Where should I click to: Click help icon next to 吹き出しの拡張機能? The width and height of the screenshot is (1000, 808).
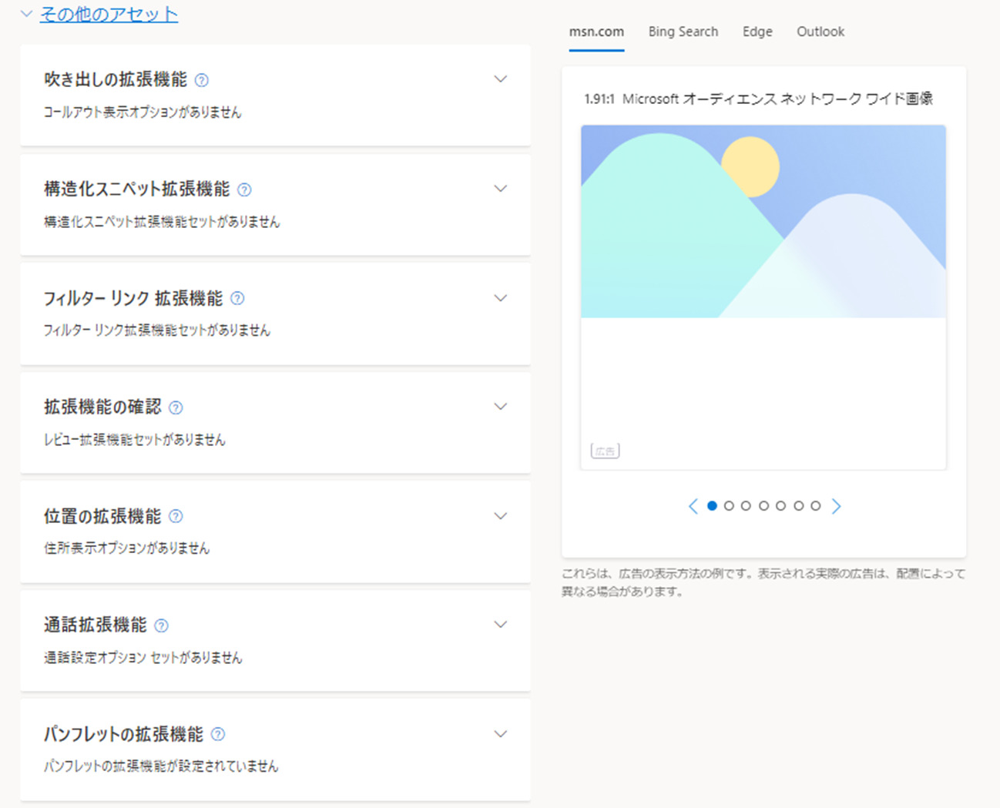tap(202, 80)
